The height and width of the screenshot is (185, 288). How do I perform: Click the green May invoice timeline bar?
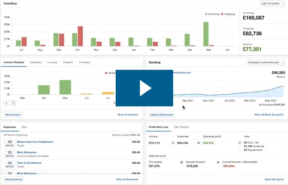pyautogui.click(x=65, y=87)
